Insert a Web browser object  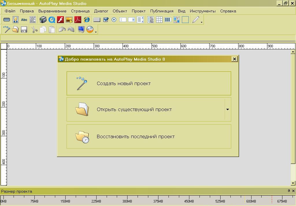[x=87, y=20]
